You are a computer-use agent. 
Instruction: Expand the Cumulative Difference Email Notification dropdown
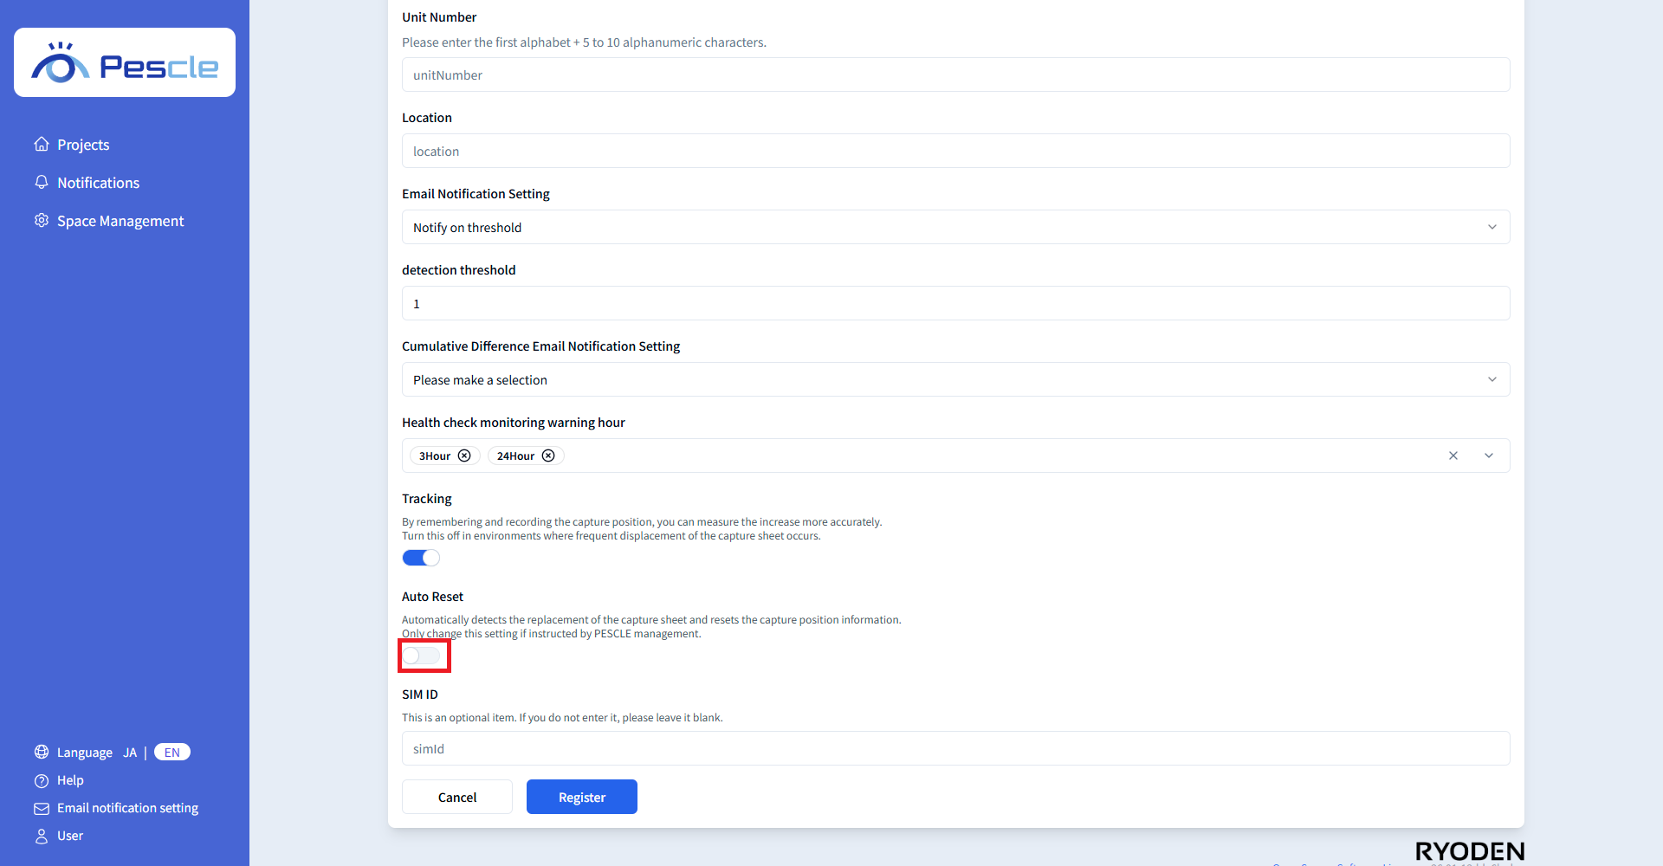(x=955, y=379)
